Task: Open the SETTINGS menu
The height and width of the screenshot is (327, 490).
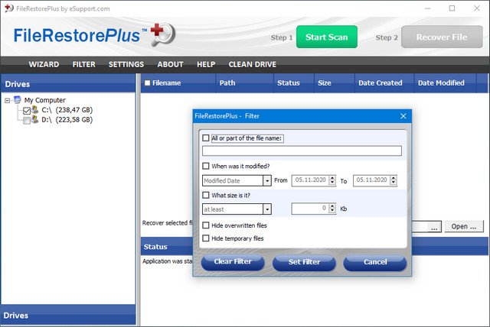Action: (x=126, y=64)
